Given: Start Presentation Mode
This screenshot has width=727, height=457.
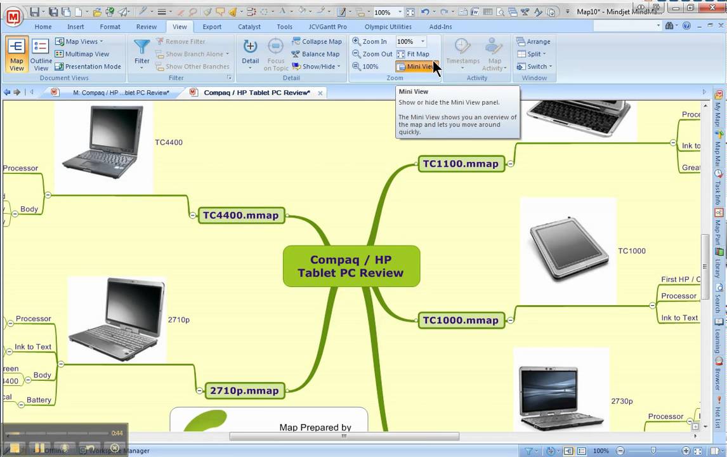Looking at the screenshot, I should tap(88, 67).
